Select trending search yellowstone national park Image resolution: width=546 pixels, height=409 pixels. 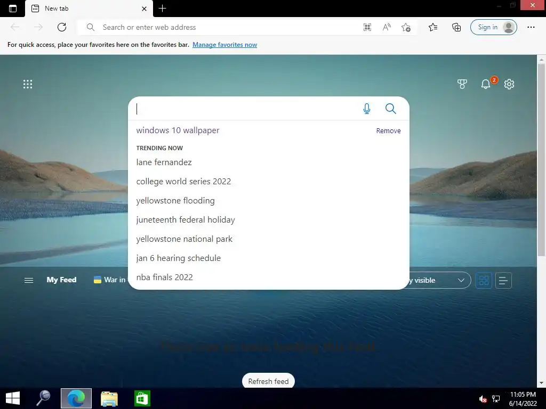pyautogui.click(x=184, y=239)
